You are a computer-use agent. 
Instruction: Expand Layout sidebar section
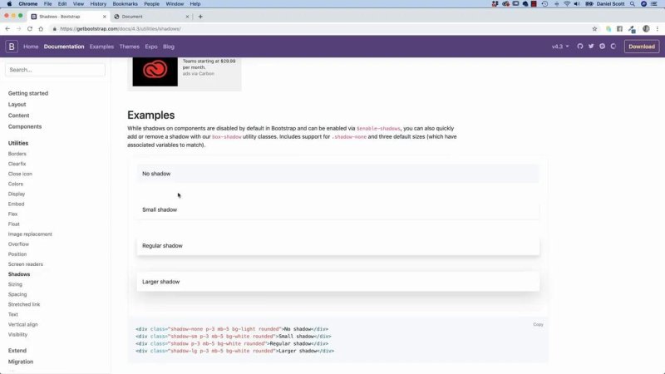click(x=17, y=105)
